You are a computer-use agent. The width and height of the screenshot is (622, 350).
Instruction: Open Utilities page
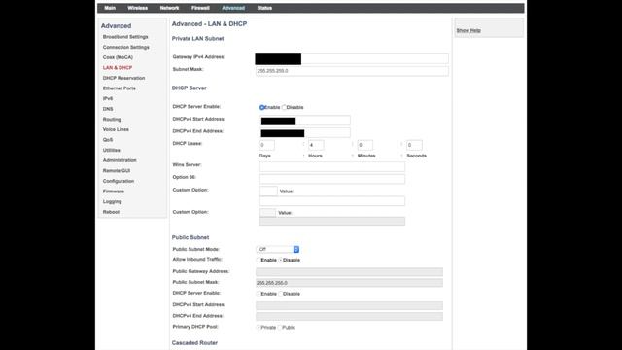coord(112,151)
